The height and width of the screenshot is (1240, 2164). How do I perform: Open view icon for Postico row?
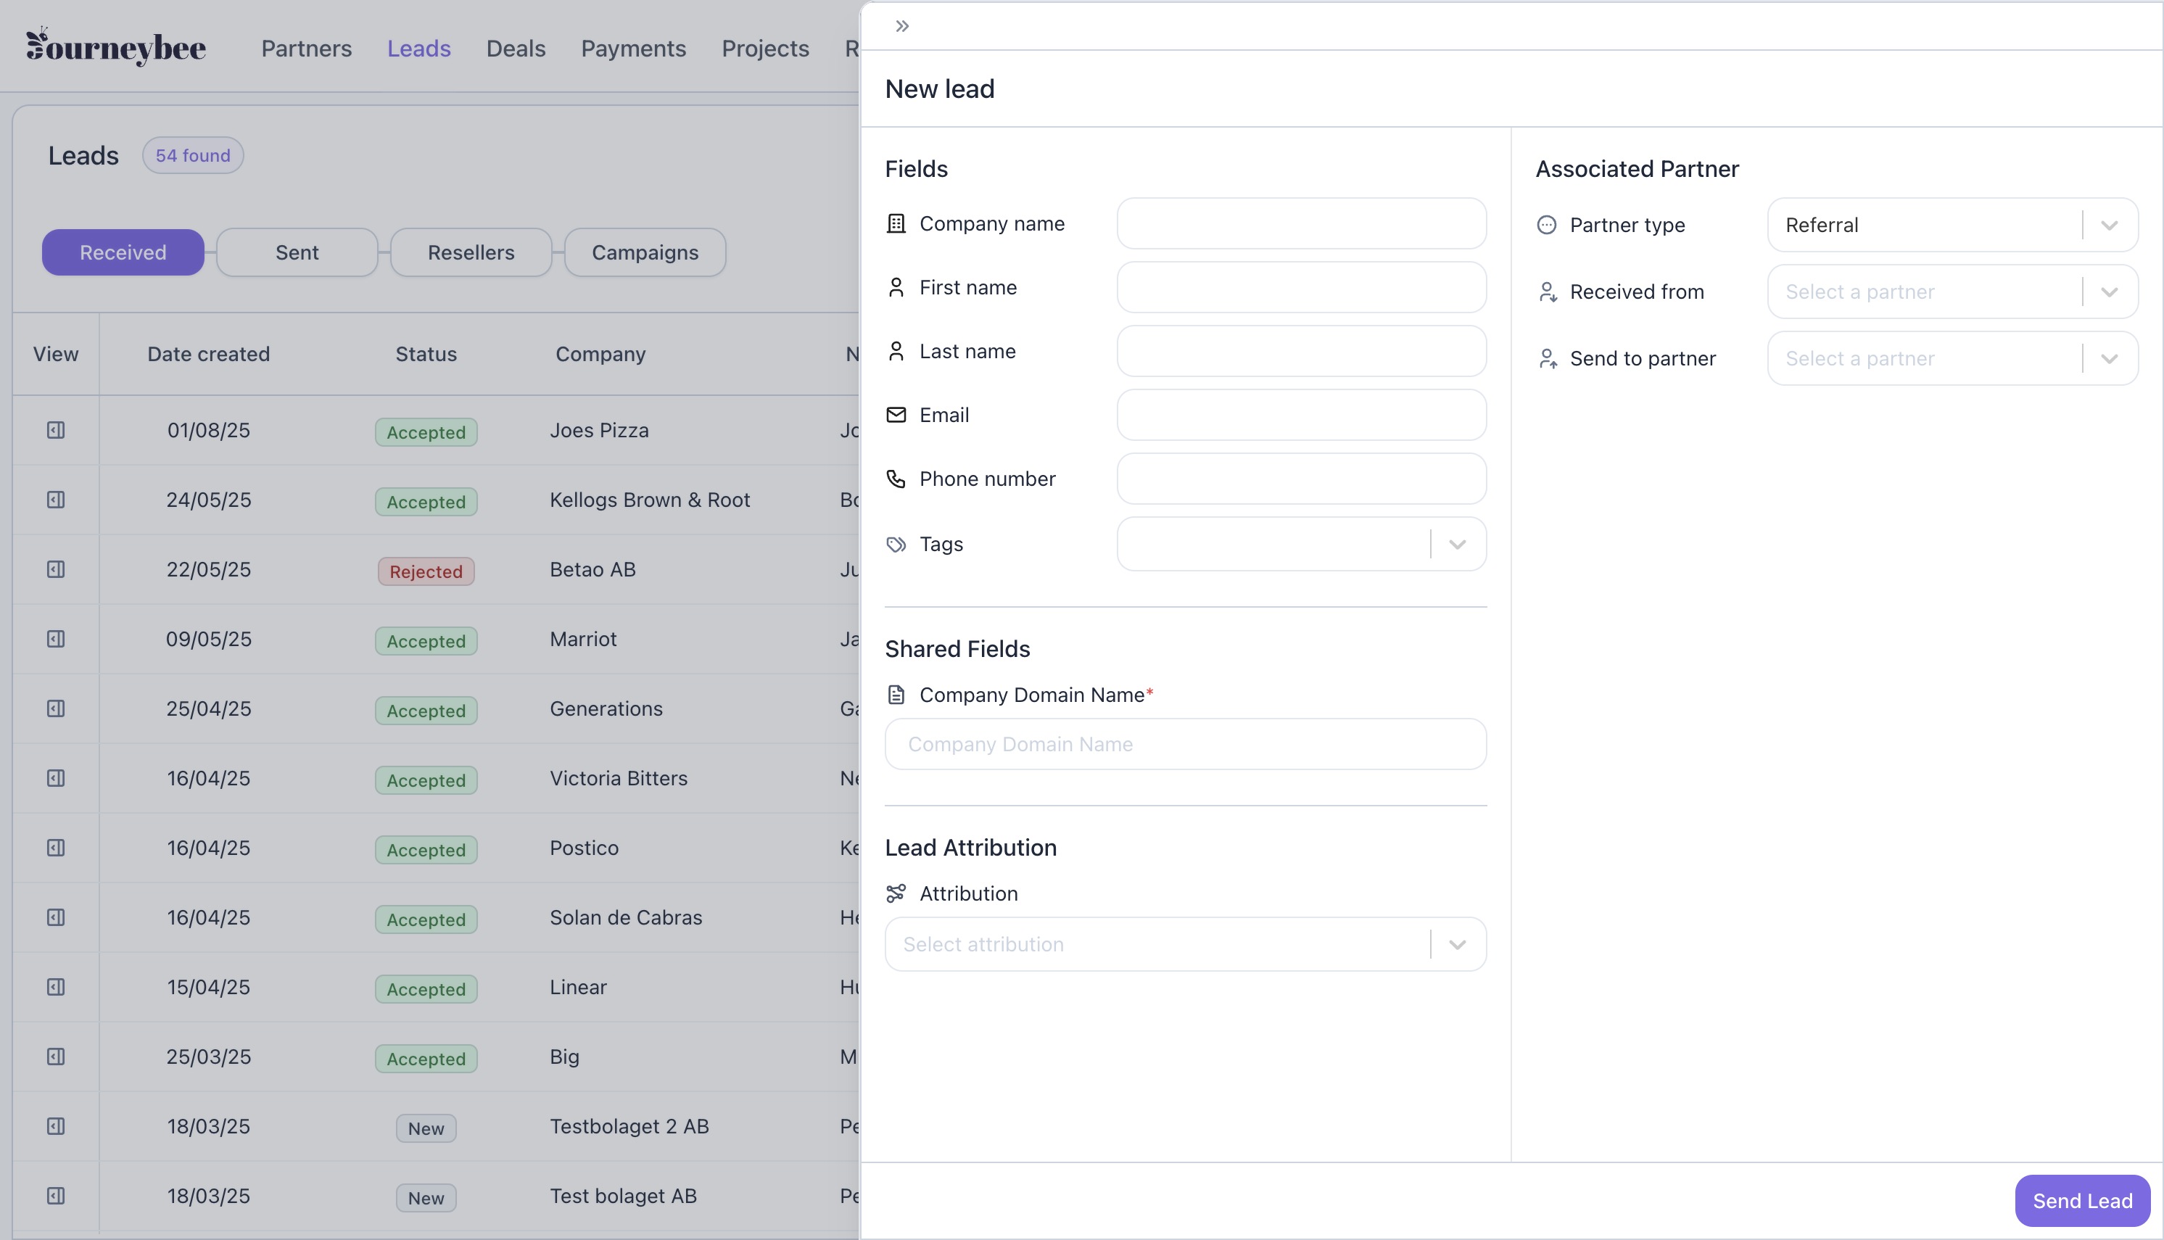55,848
